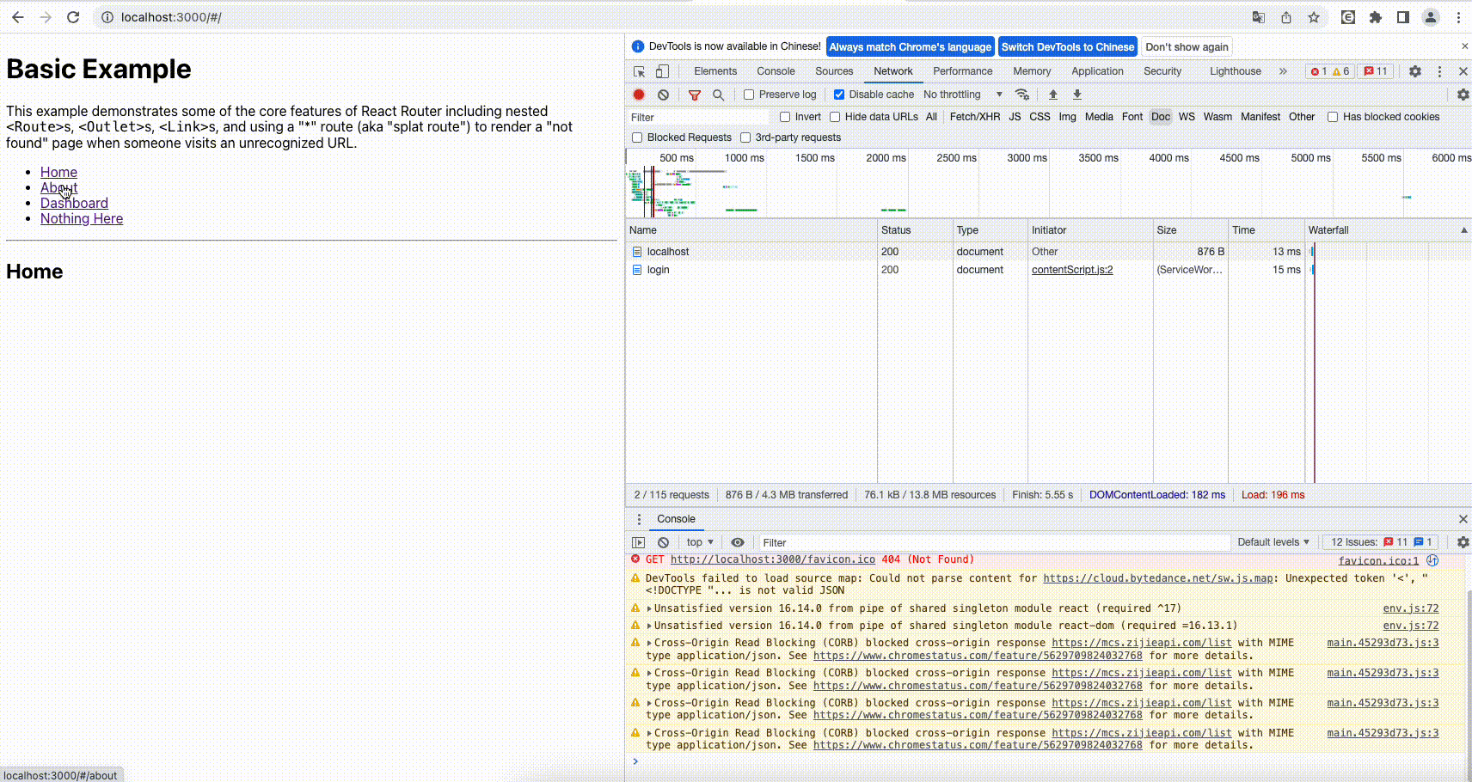Open the Application tab

1097,71
